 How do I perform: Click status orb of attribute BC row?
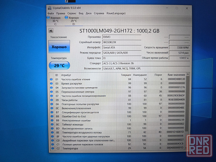(52, 124)
